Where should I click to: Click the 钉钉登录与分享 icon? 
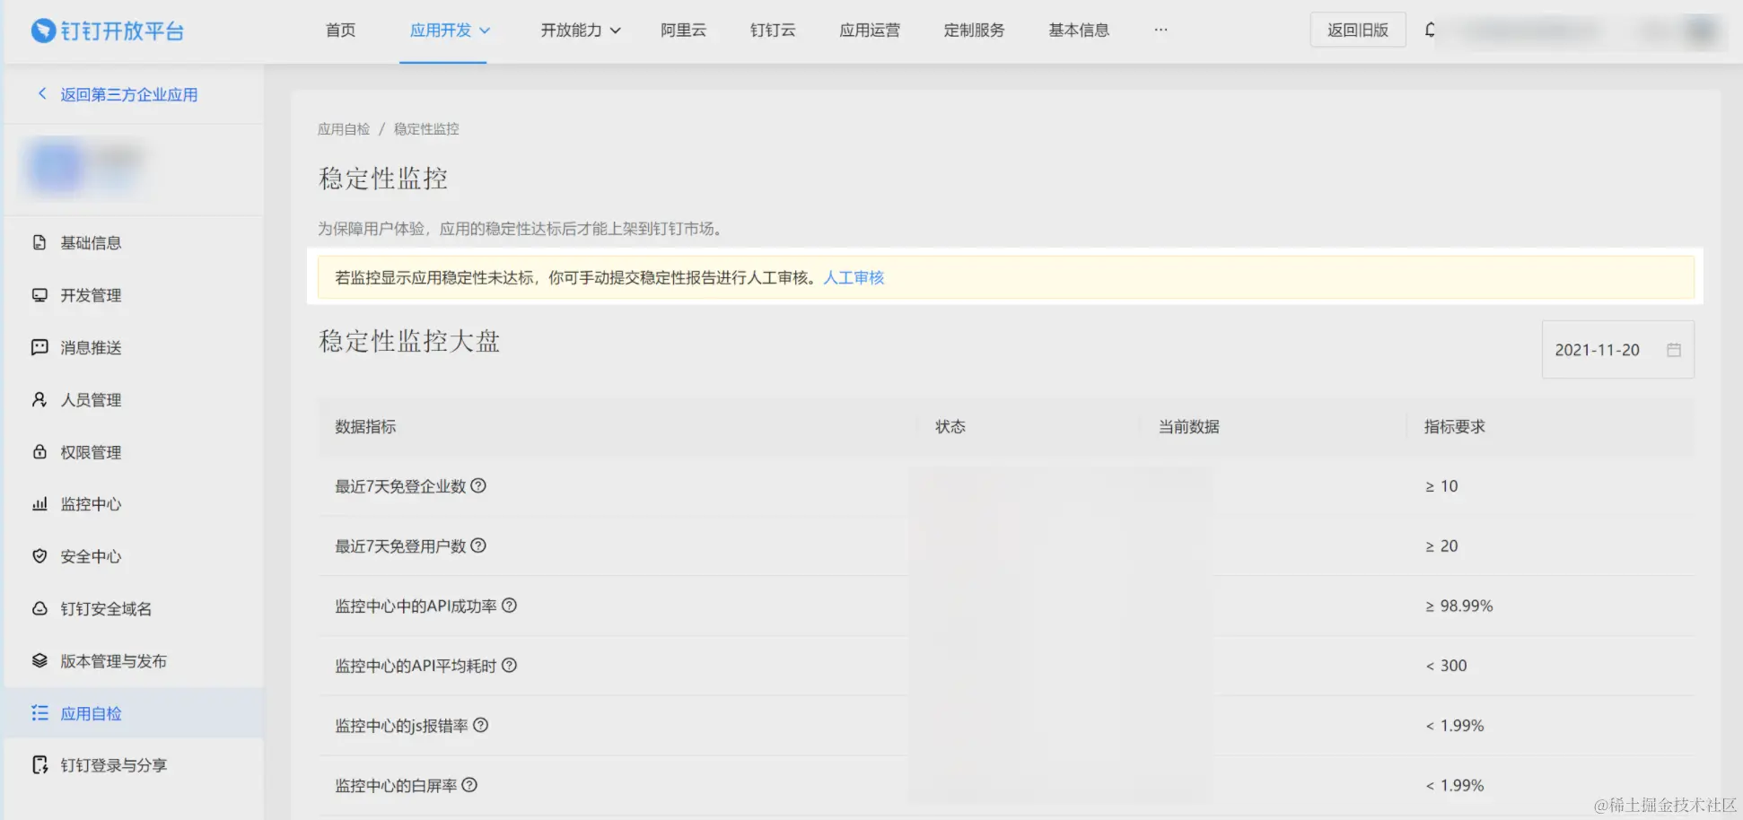point(39,764)
